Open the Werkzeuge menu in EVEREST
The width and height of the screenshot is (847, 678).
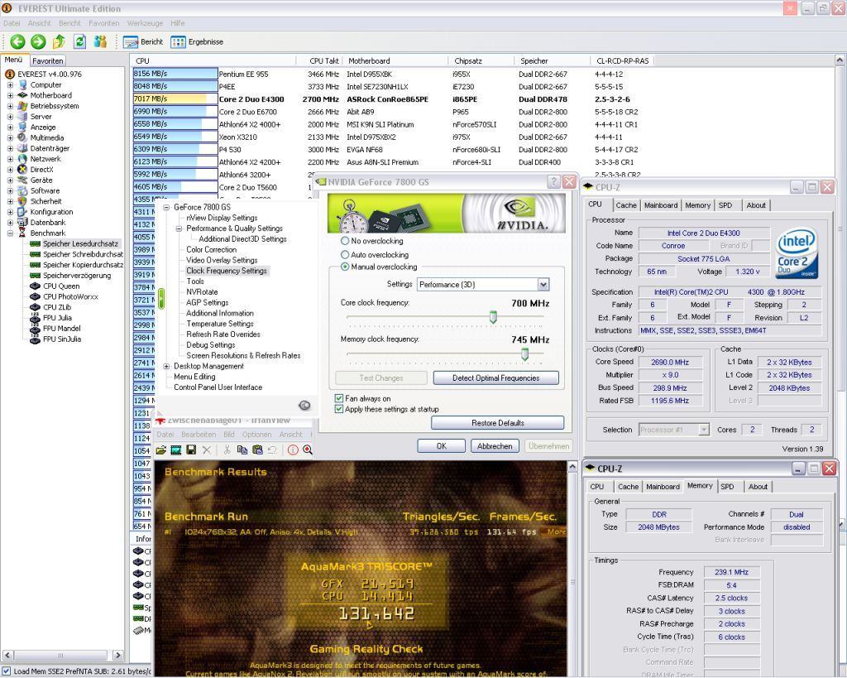coord(145,23)
